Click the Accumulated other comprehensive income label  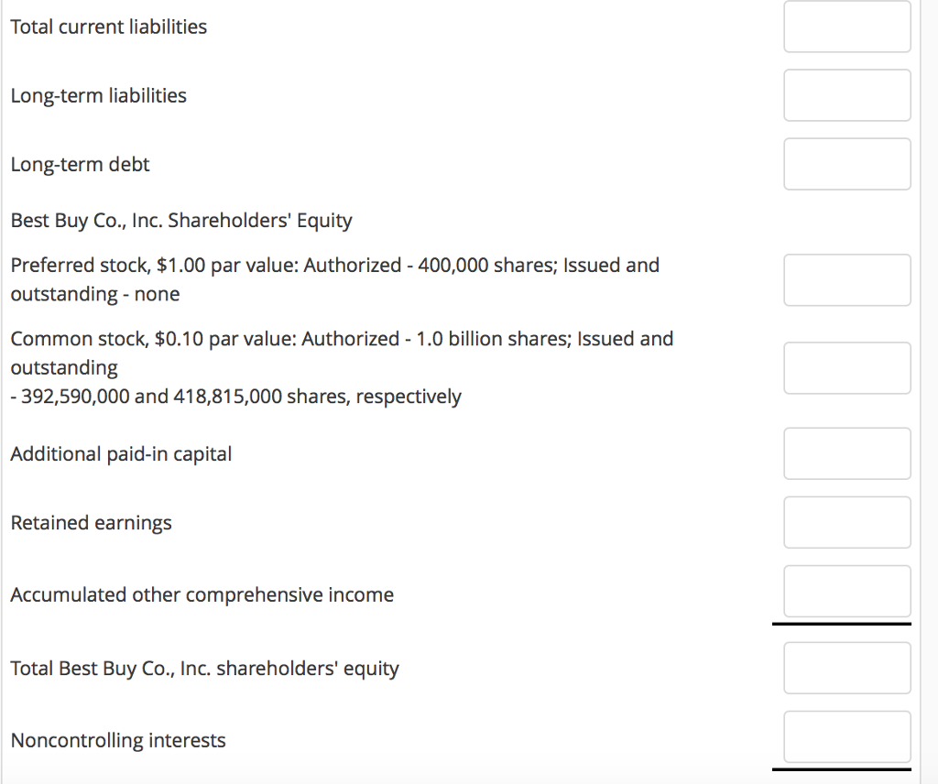[x=202, y=594]
